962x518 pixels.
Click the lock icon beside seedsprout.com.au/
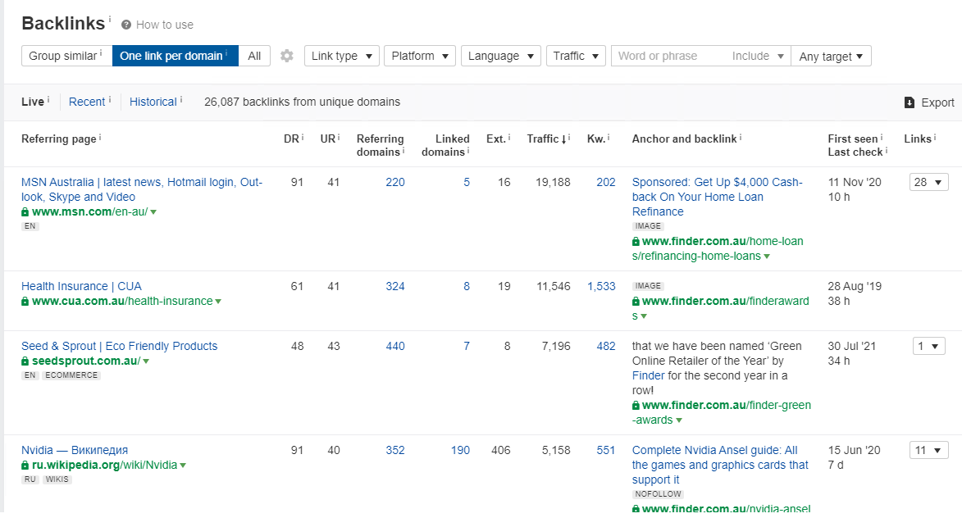tap(25, 361)
